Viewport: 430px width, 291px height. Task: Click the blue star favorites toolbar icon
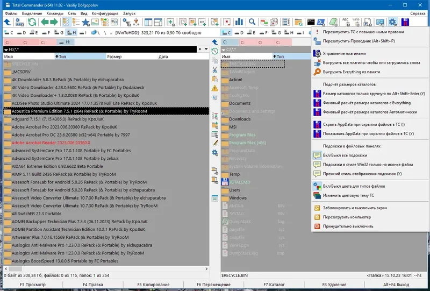[85, 22]
